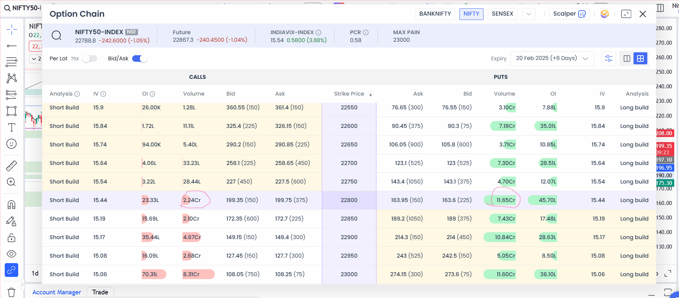Click the 22700 strike price cell
This screenshot has width=679, height=298.
click(349, 163)
